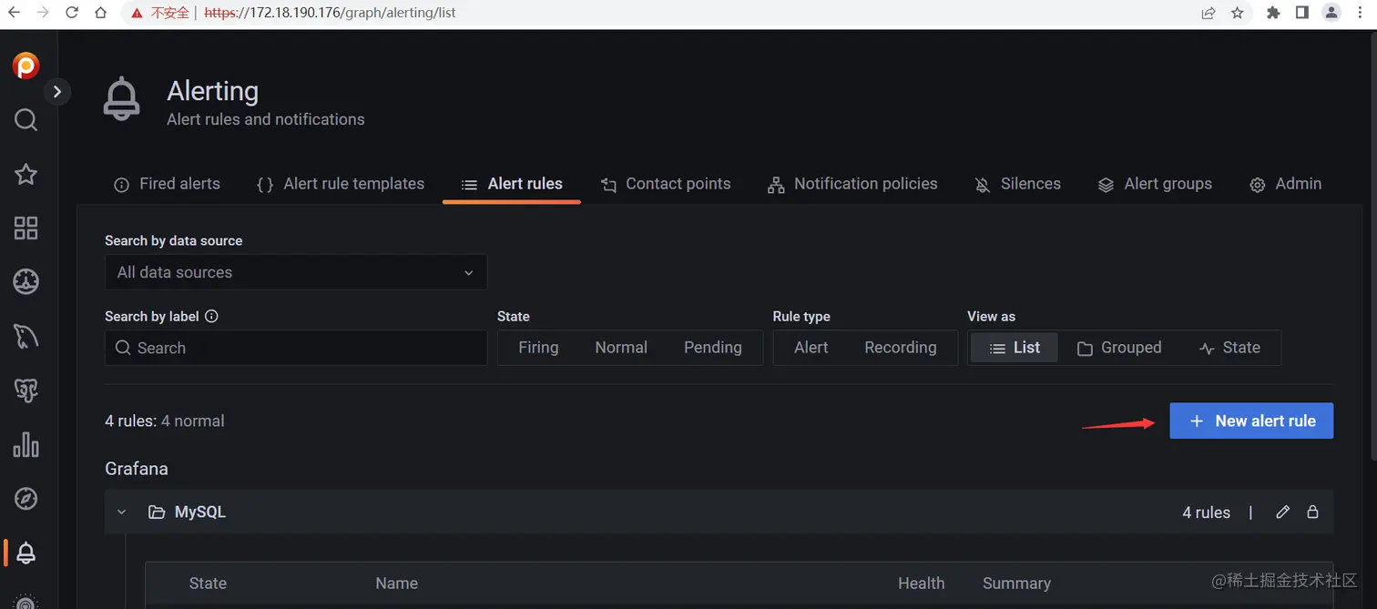The image size is (1377, 609).
Task: Open the Dashboards grid icon
Action: 25,228
